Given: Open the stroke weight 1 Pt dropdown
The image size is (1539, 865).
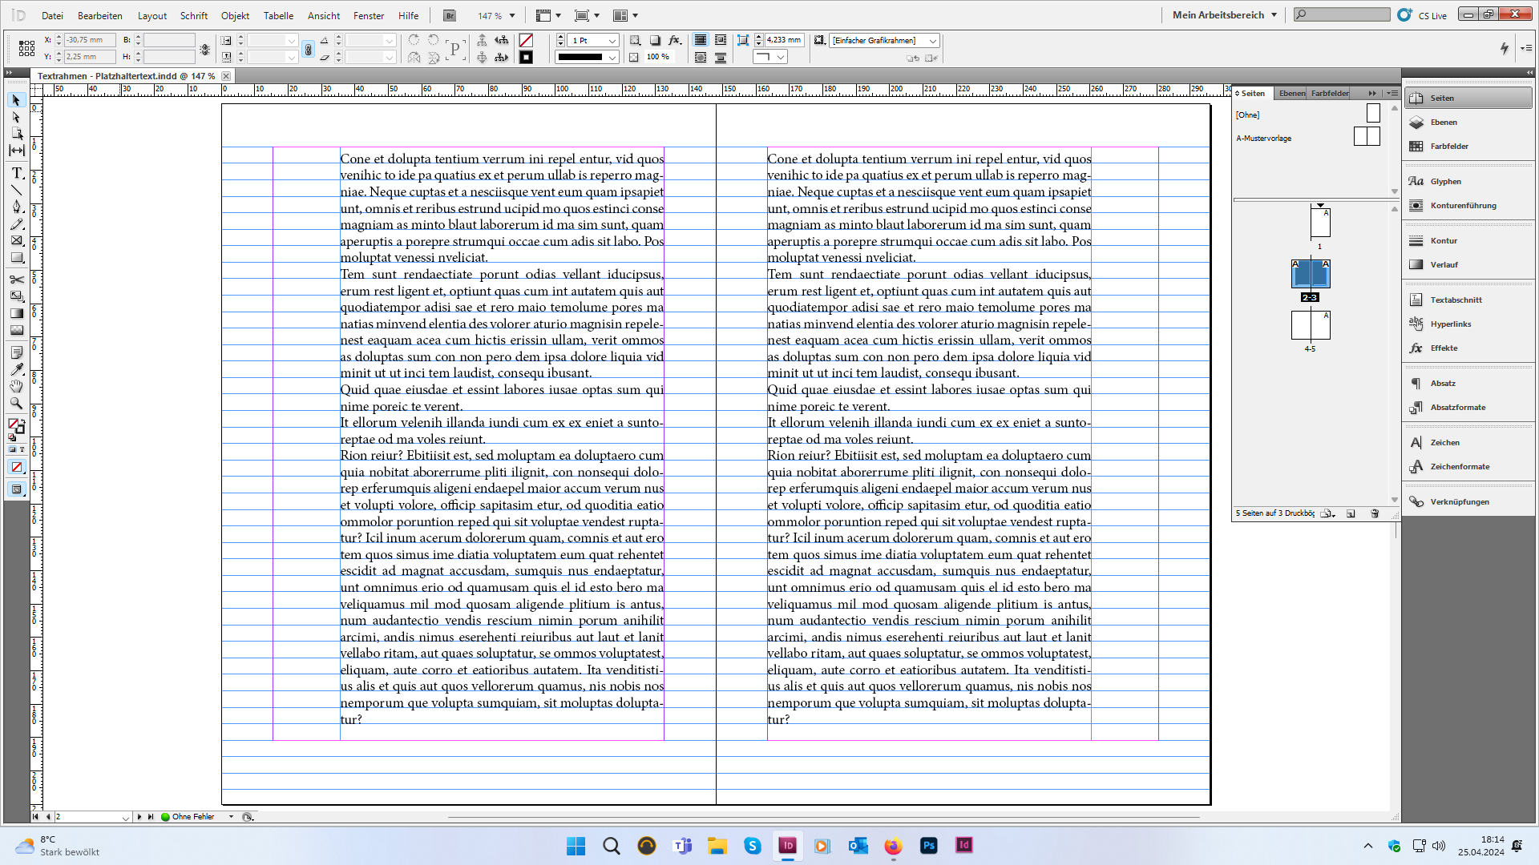Looking at the screenshot, I should (x=612, y=41).
